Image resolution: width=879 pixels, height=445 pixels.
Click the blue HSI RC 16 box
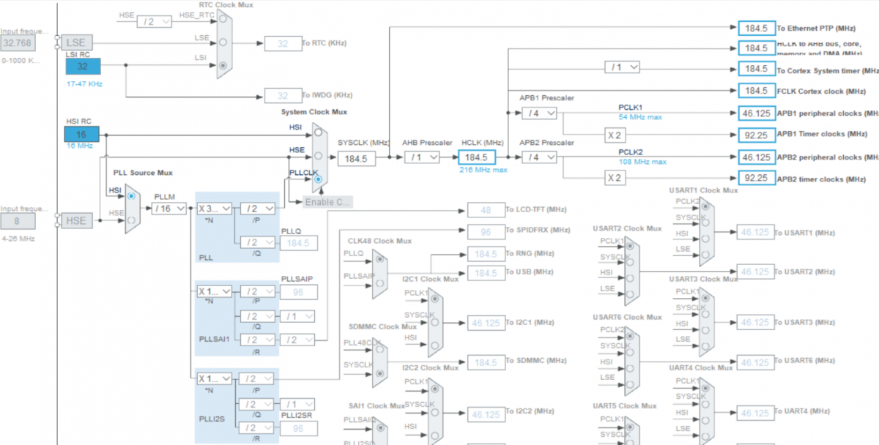pos(82,135)
